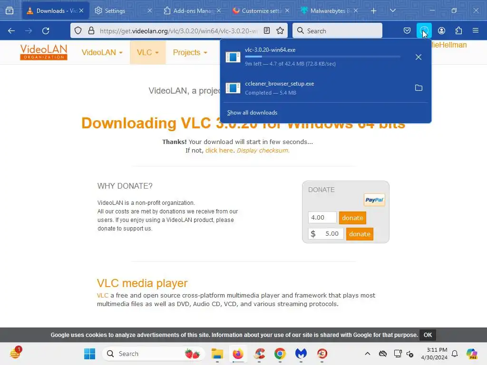Open the Firefox account icon
Image resolution: width=487 pixels, height=365 pixels.
tap(441, 30)
